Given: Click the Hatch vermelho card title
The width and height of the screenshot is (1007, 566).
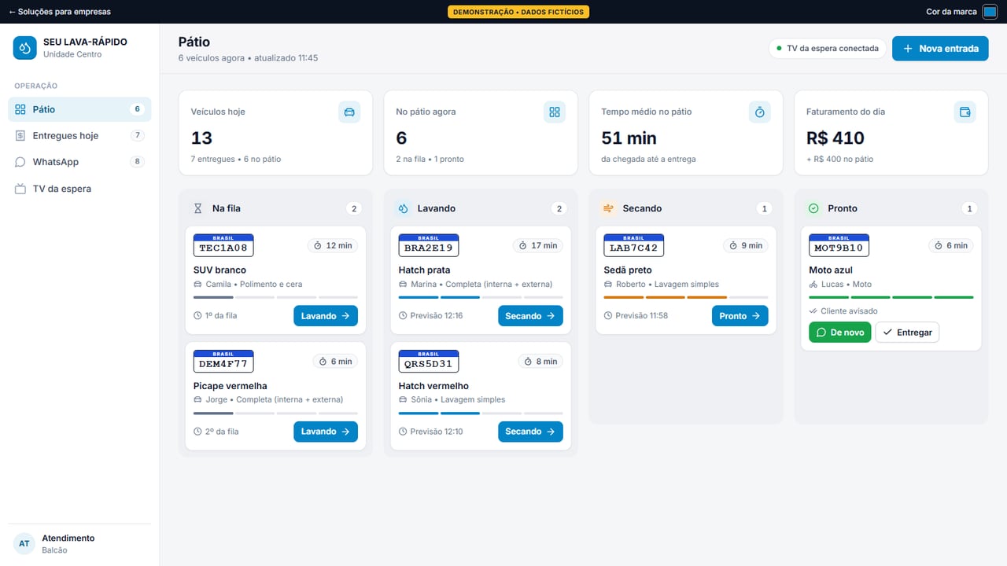Looking at the screenshot, I should 433,386.
